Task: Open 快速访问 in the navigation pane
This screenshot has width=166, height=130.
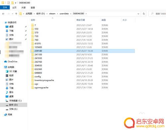Action: click(x=12, y=23)
